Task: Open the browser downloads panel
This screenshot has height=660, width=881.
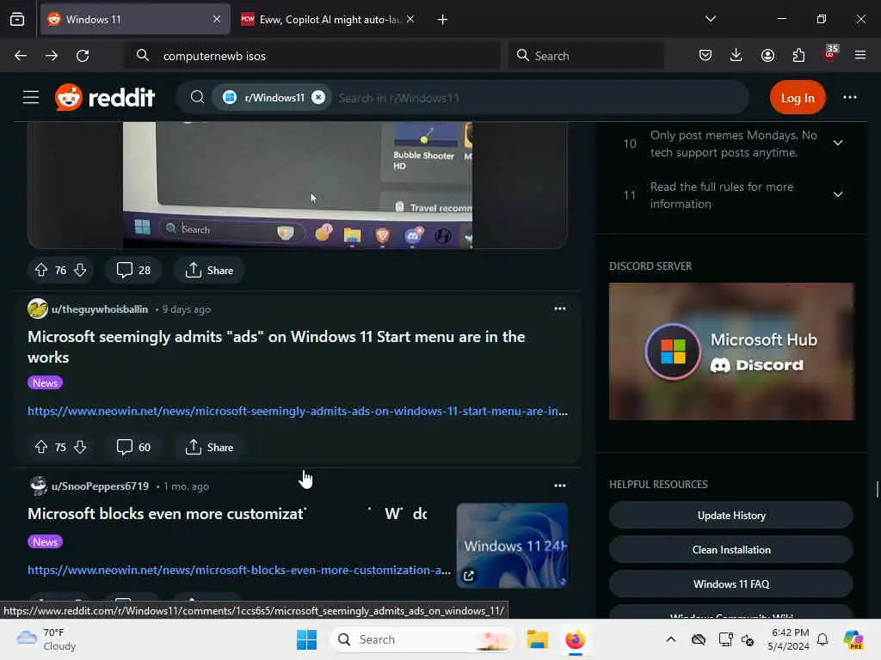Action: click(x=736, y=55)
